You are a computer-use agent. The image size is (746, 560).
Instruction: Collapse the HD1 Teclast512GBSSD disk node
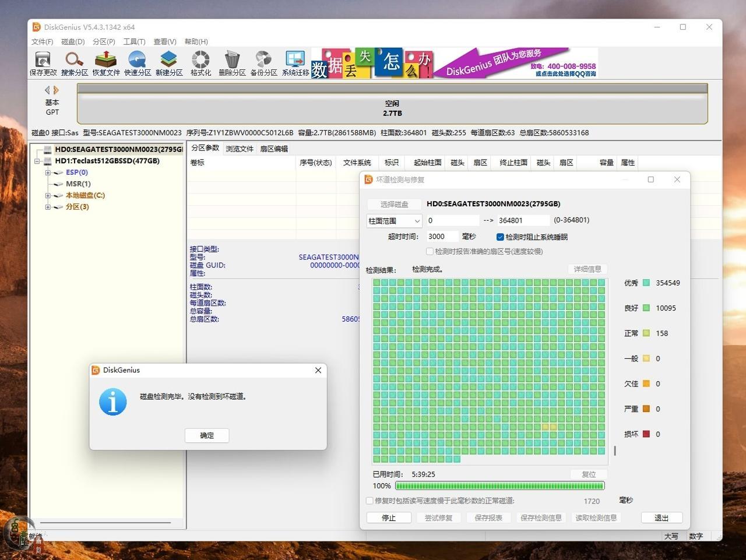coord(37,161)
